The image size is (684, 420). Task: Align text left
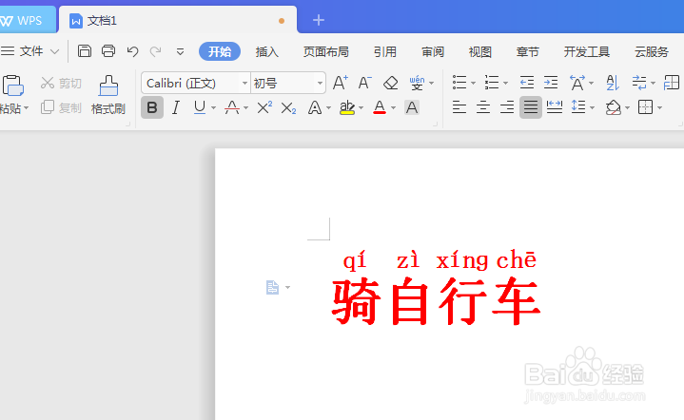pyautogui.click(x=459, y=107)
